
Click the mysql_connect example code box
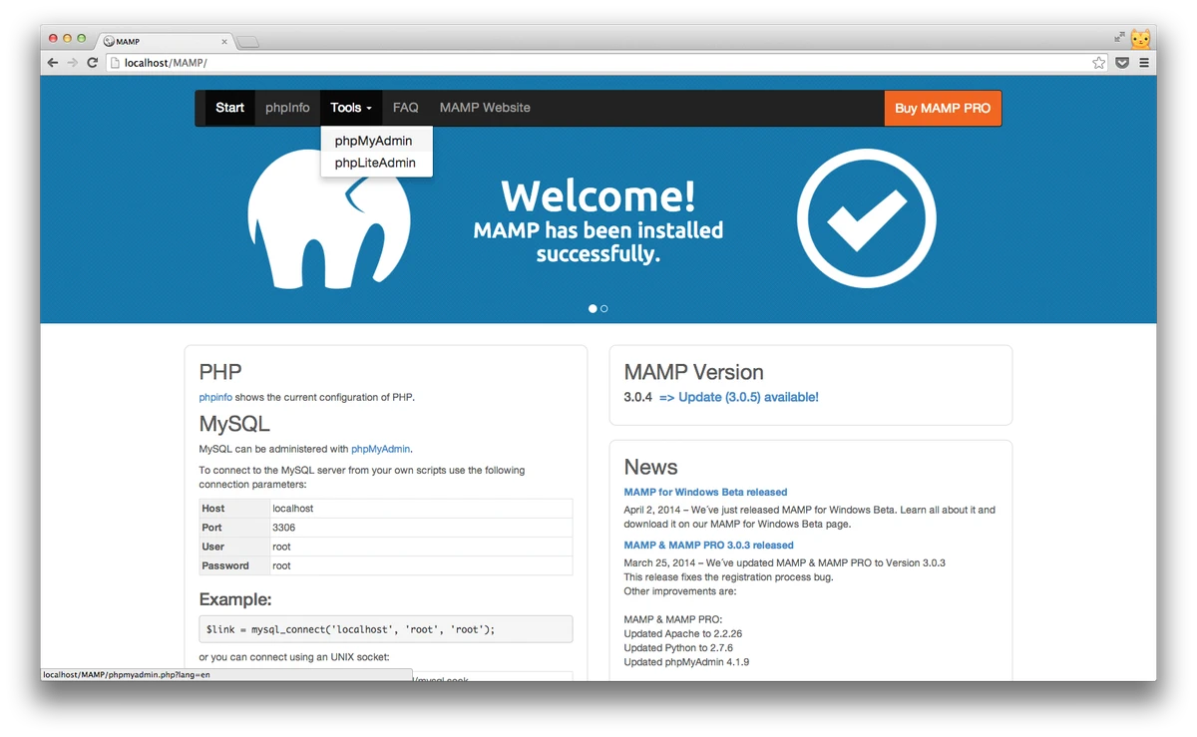[x=386, y=629]
